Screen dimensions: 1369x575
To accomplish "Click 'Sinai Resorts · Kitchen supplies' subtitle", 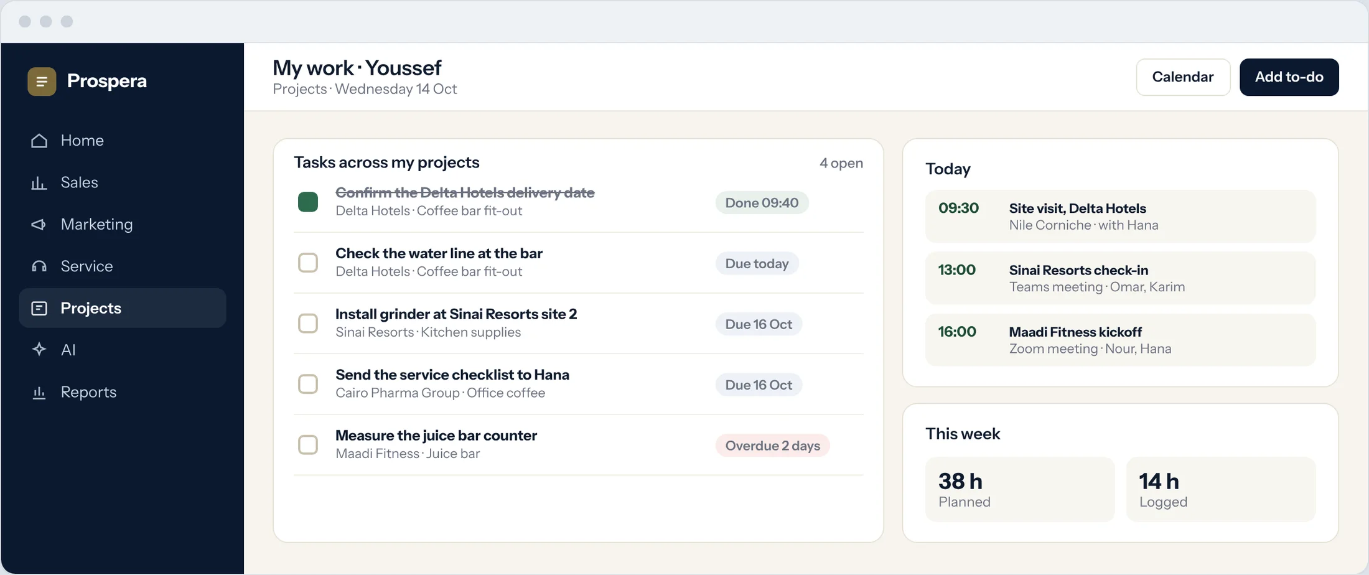I will click(428, 332).
